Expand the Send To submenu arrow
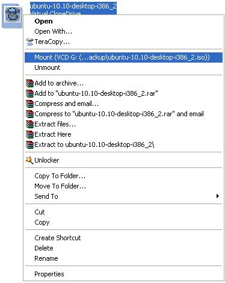 point(218,196)
